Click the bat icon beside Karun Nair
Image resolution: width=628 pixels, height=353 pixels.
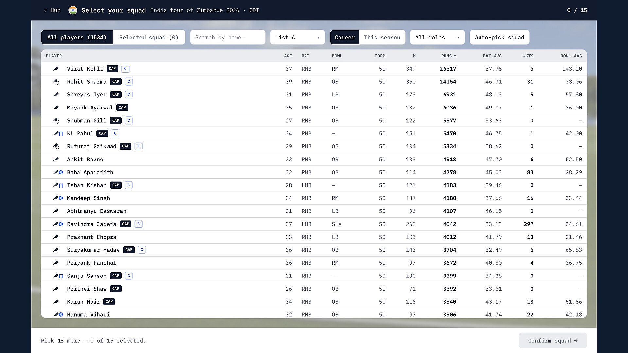pos(56,302)
